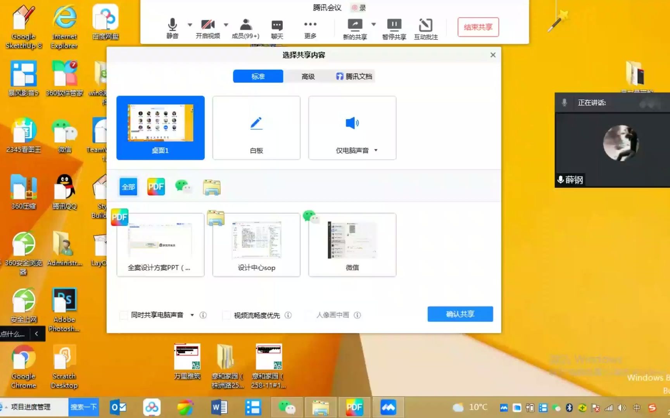
Task: Open Google Chrome desktop icon
Action: point(24,367)
